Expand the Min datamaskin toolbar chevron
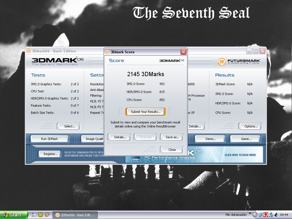The height and width of the screenshot is (219, 292). 250,213
